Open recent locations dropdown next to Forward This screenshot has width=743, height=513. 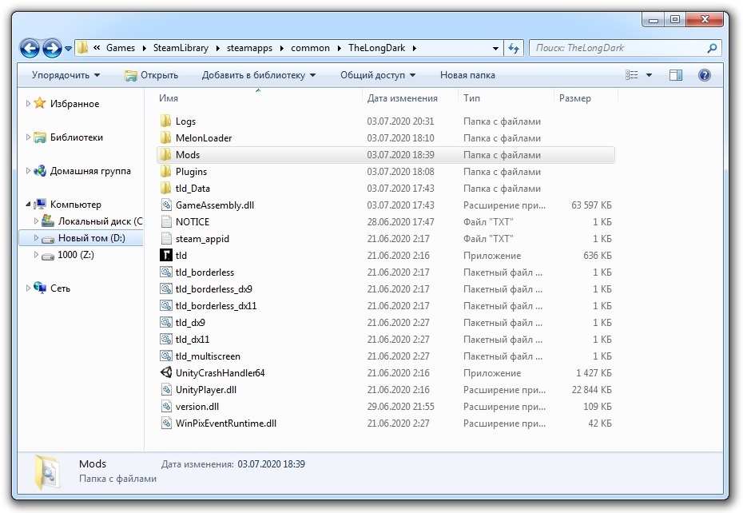pyautogui.click(x=68, y=49)
